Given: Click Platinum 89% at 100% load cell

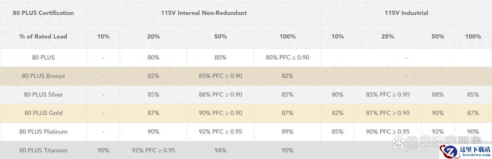Looking at the screenshot, I should pos(287,132).
